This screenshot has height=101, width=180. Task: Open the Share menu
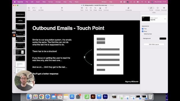[x=76, y=2]
